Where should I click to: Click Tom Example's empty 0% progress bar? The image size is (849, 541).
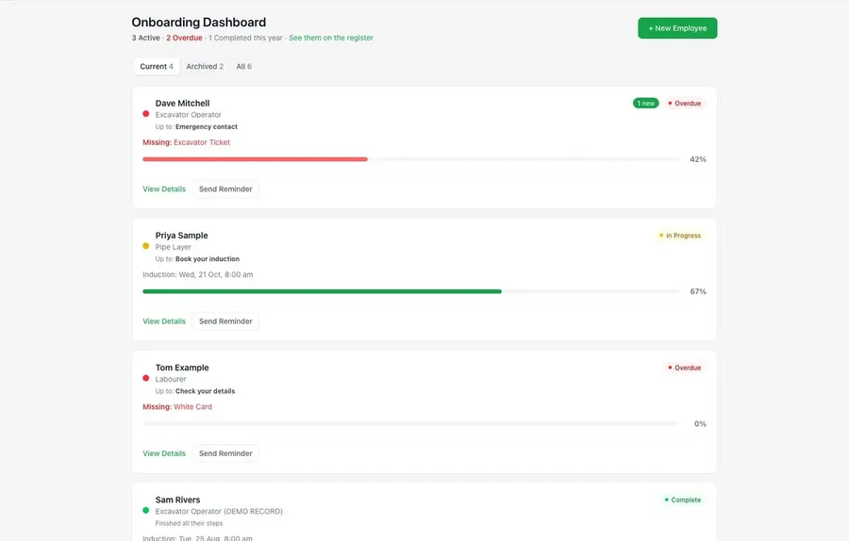(x=410, y=423)
